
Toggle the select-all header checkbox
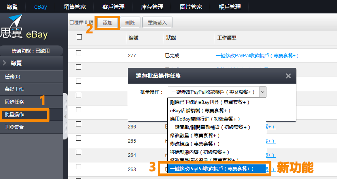80,37
